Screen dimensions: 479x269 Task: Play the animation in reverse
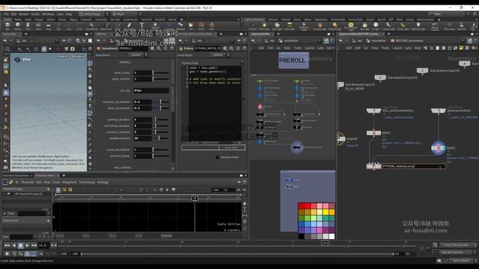(13, 245)
